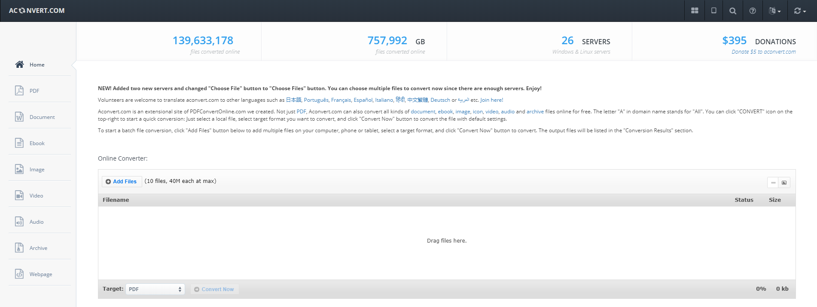
Task: Click the Join here! link
Action: click(x=492, y=100)
